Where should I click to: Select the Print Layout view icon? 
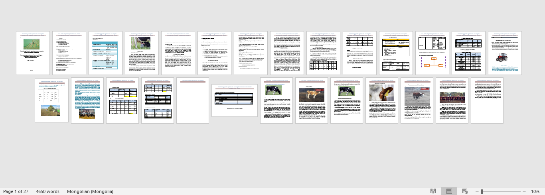pos(449,191)
